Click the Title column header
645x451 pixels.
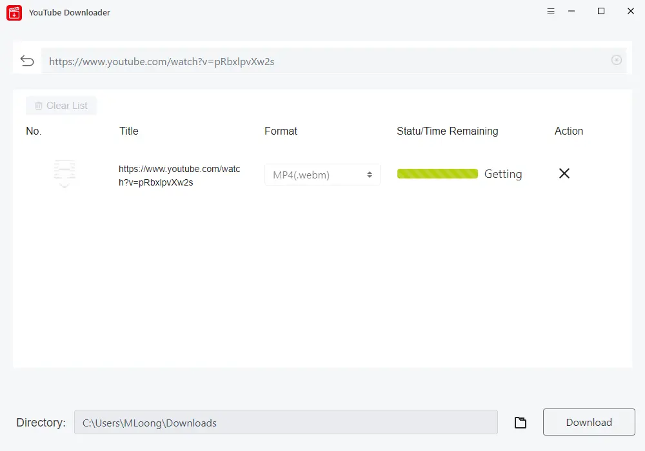pyautogui.click(x=129, y=131)
